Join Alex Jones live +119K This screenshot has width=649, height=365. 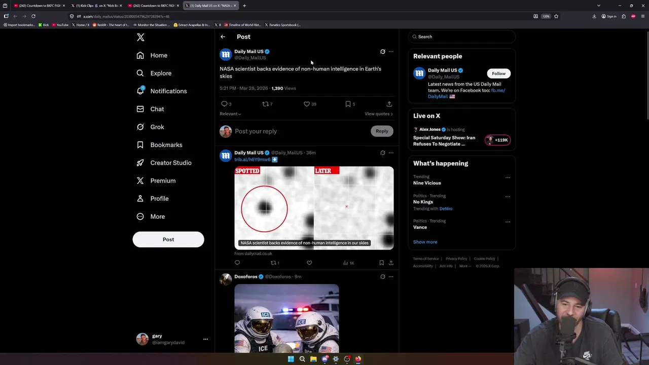point(497,140)
